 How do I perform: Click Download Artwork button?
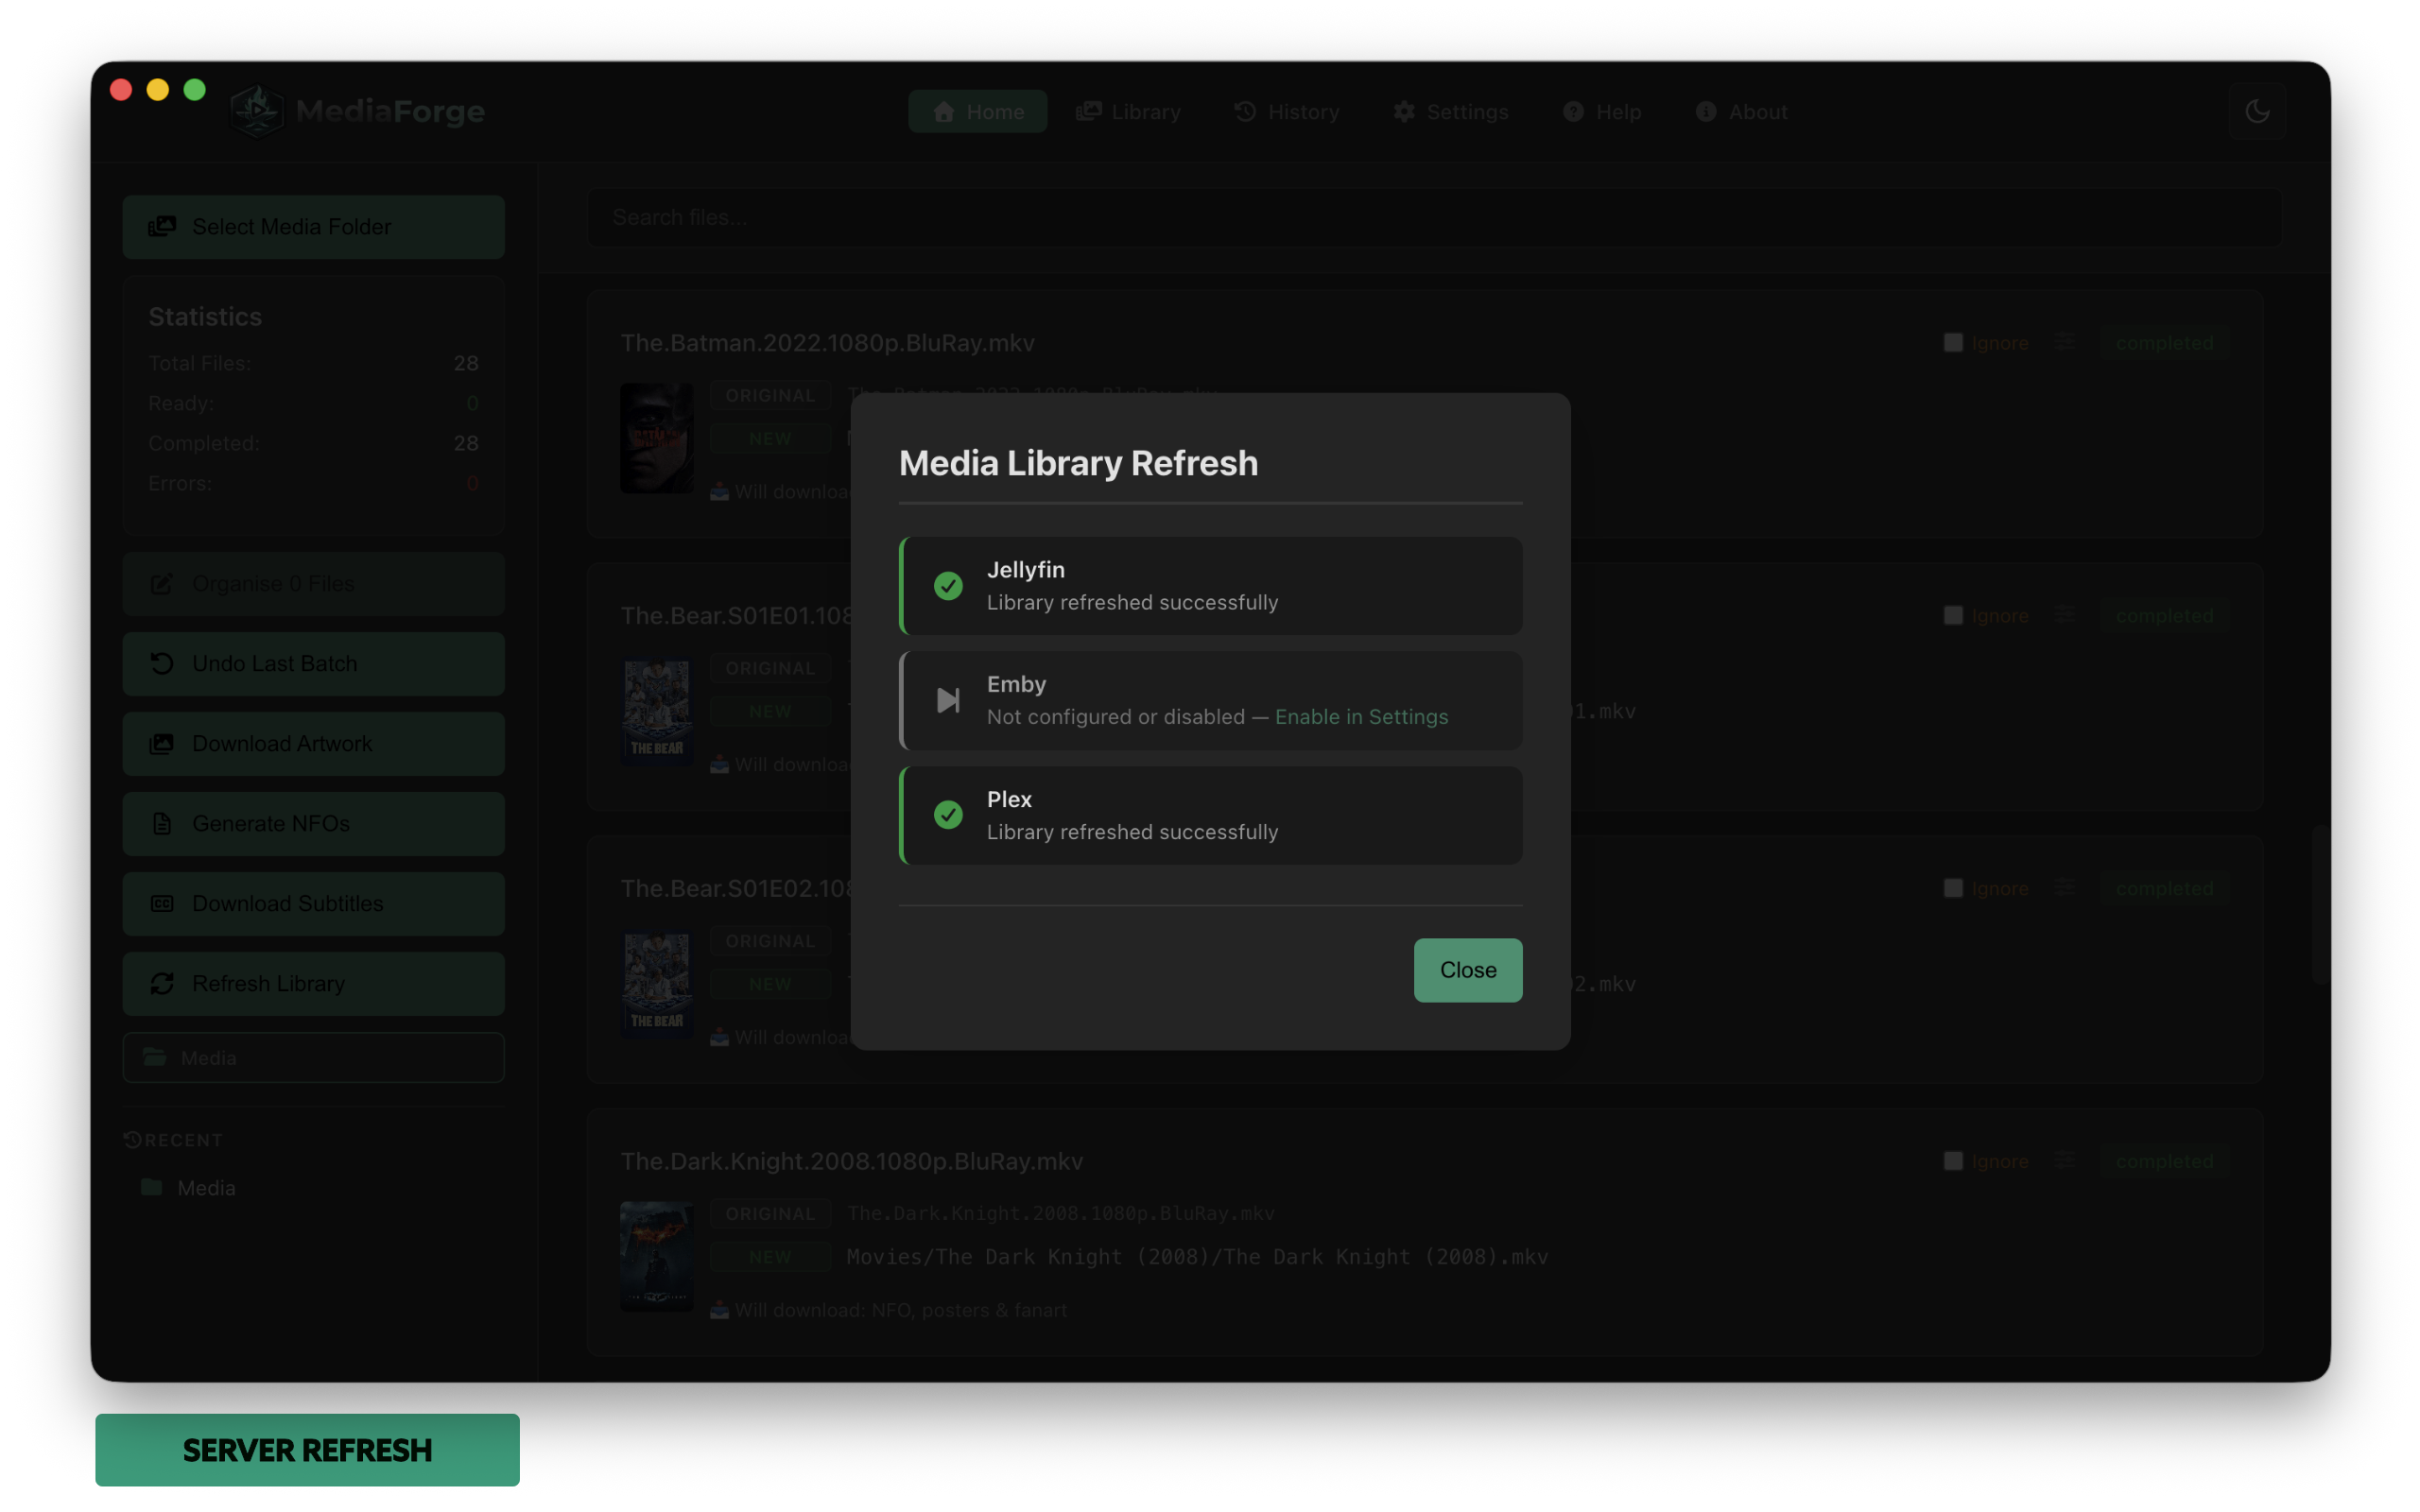[313, 743]
